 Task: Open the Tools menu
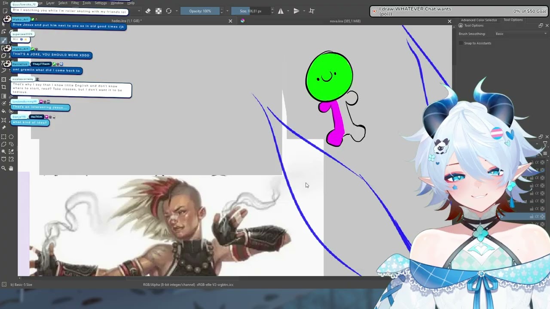86,3
